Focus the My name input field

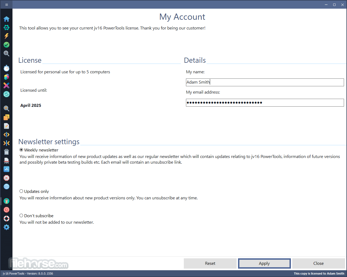coord(265,82)
